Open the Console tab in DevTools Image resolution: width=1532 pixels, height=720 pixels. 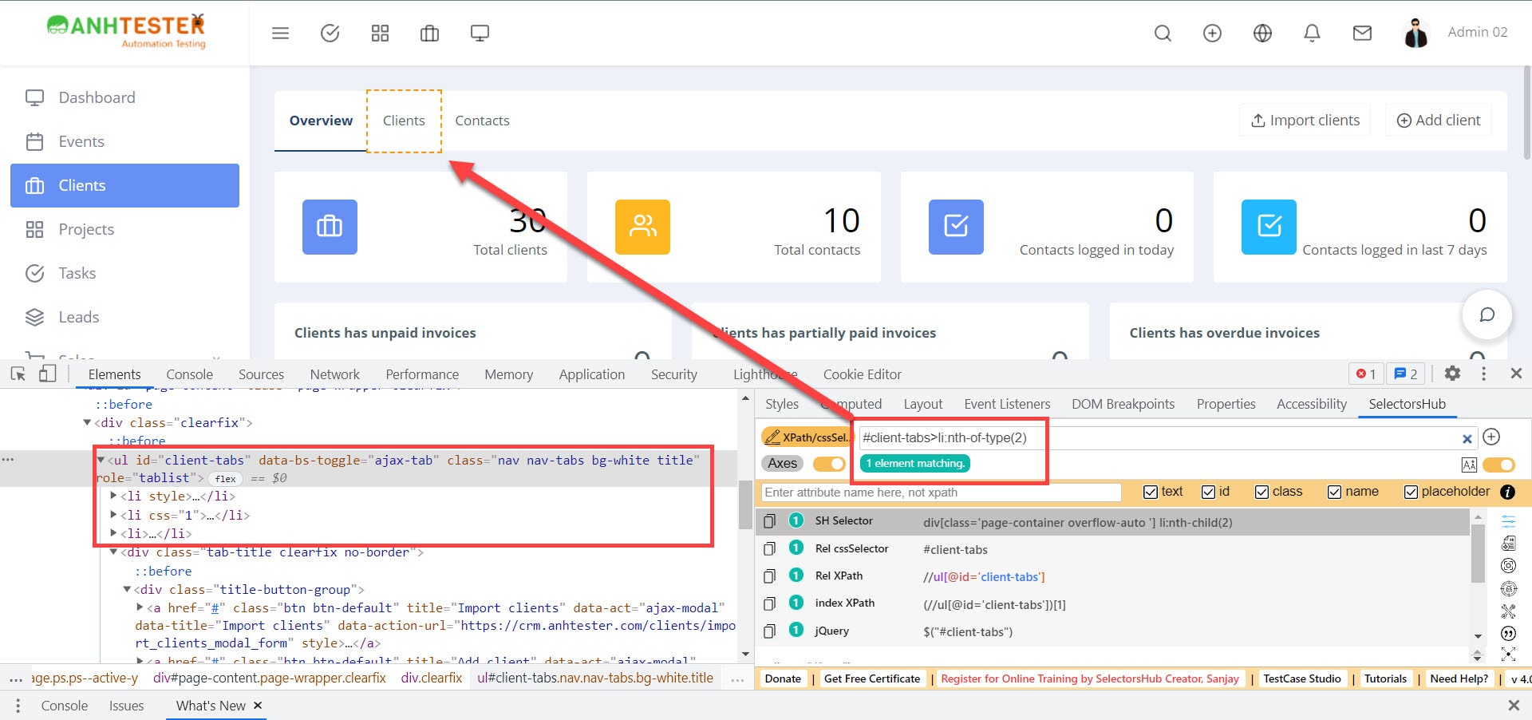pyautogui.click(x=189, y=374)
